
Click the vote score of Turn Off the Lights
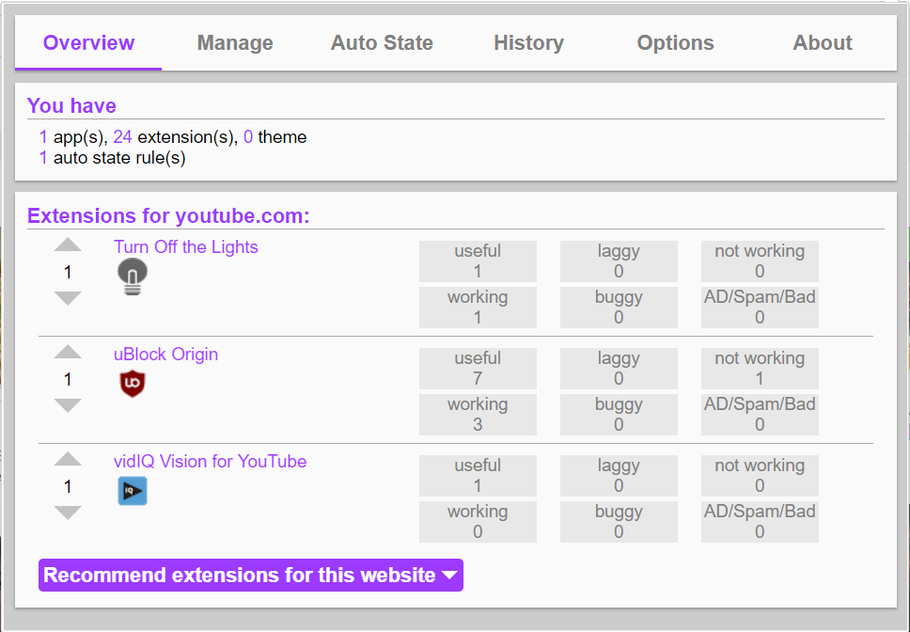(68, 272)
